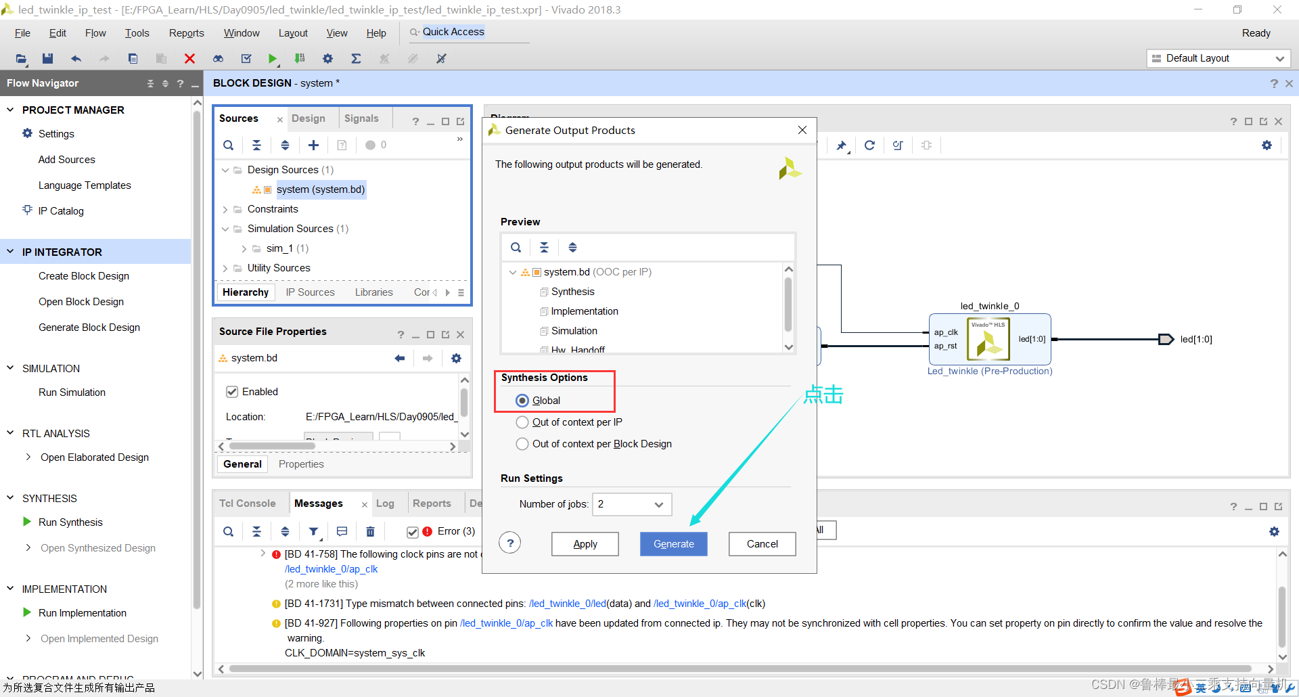The height and width of the screenshot is (697, 1299).
Task: Switch to the Signals tab
Action: click(x=361, y=118)
